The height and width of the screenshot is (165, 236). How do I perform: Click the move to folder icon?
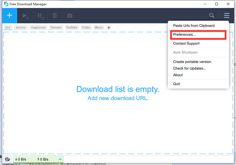[70, 15]
